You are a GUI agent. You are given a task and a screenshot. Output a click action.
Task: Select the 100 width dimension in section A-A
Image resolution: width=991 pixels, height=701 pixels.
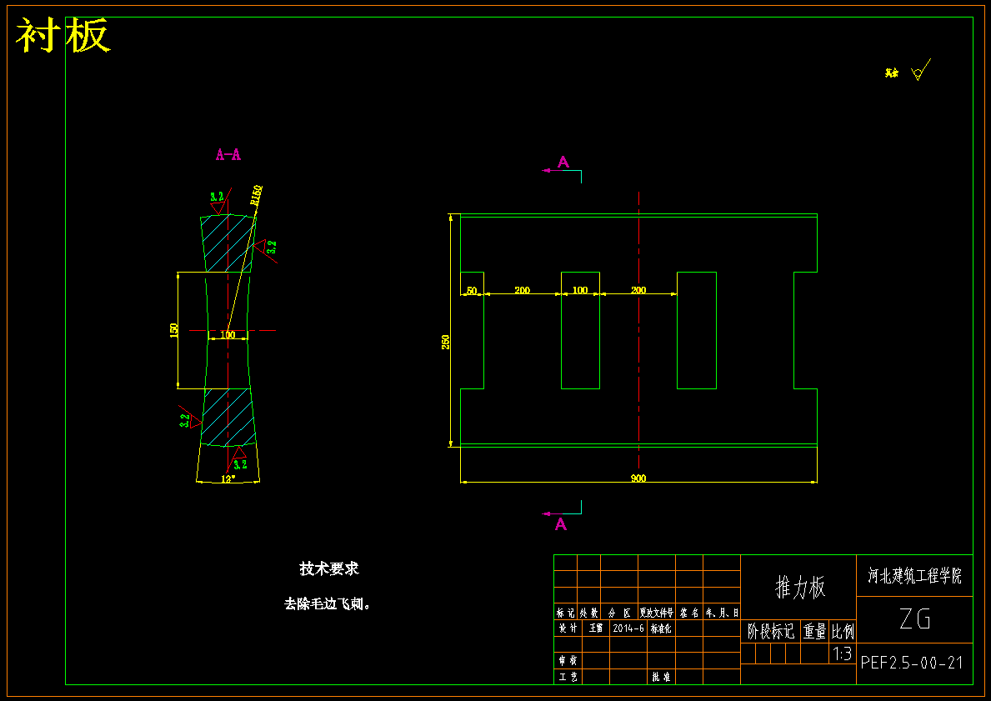[228, 335]
